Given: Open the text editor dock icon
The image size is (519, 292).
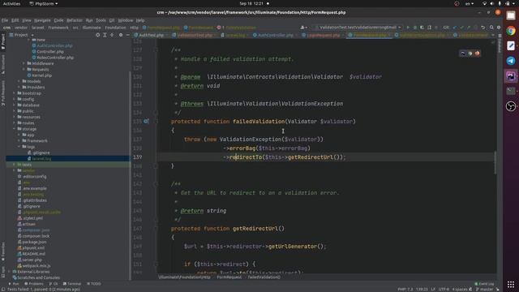Looking at the screenshot, I should 511,45.
